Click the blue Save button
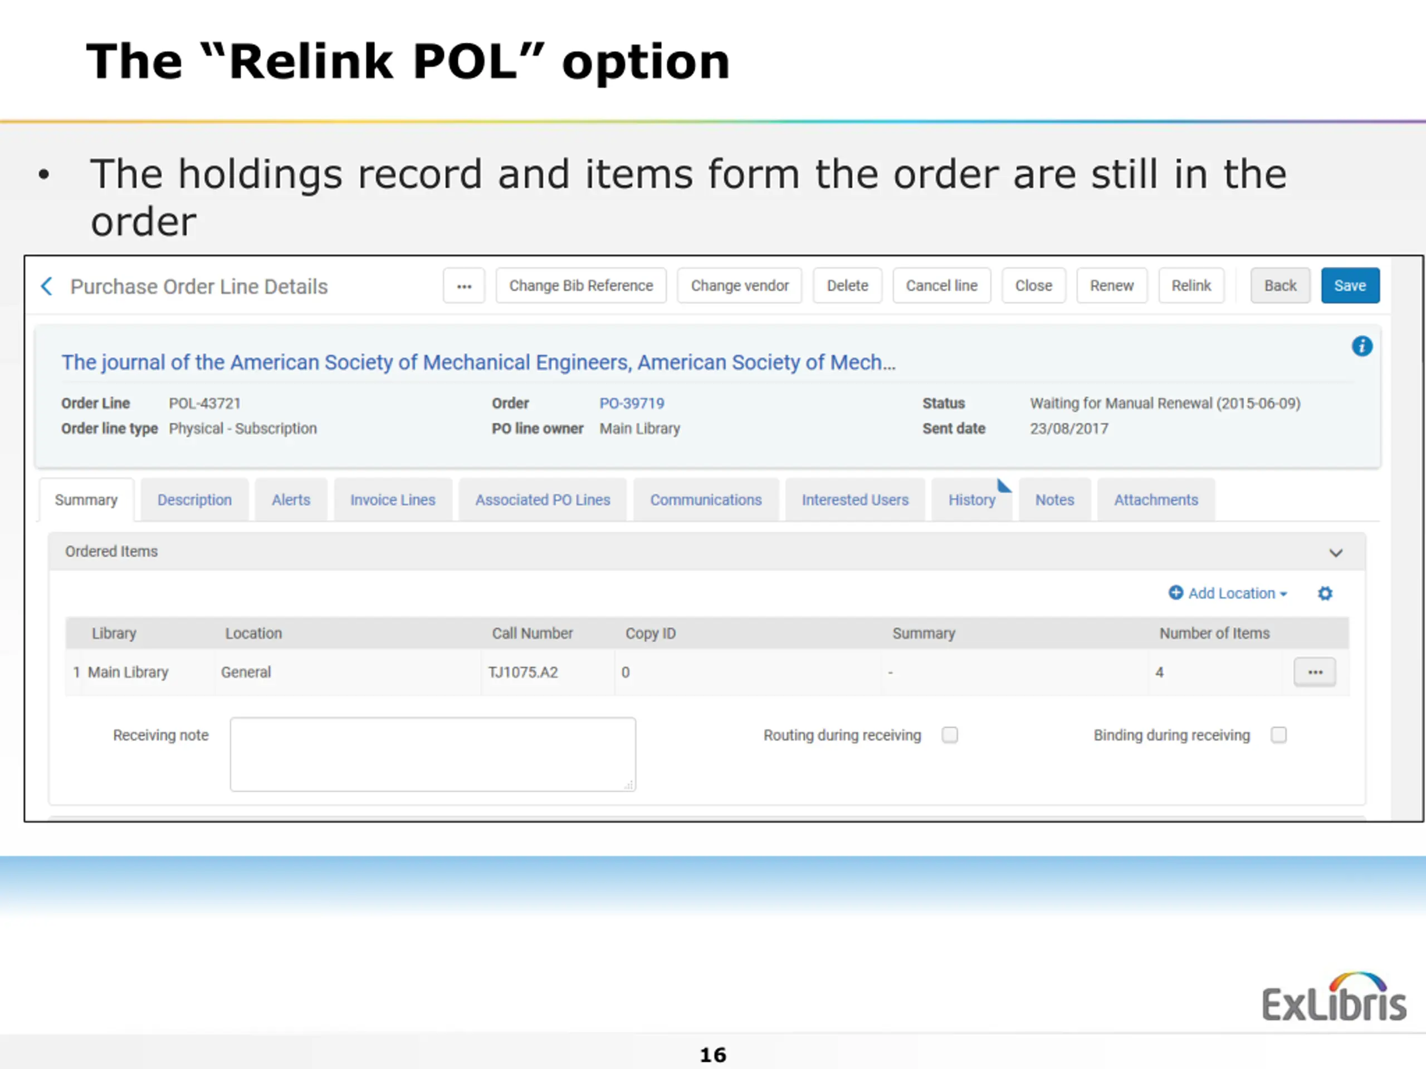 [x=1350, y=286]
